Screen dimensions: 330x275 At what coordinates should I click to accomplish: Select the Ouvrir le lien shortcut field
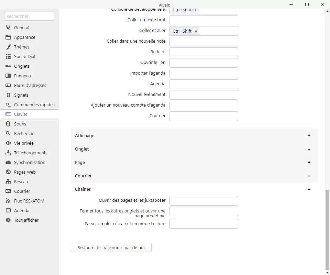(204, 63)
